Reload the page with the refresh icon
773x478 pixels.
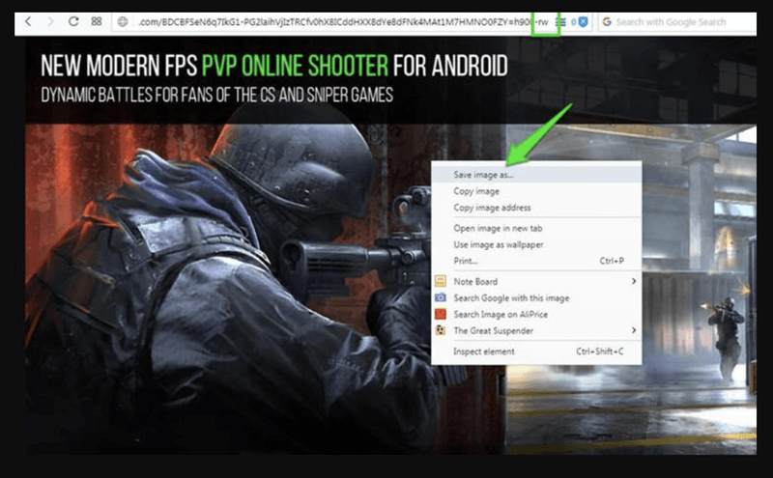coord(73,20)
